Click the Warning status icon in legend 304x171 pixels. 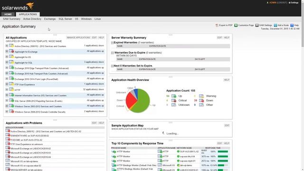pos(201,96)
